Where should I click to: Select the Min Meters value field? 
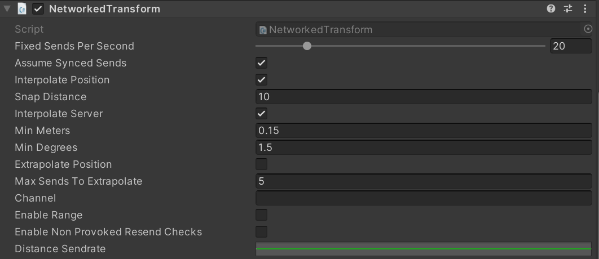424,131
